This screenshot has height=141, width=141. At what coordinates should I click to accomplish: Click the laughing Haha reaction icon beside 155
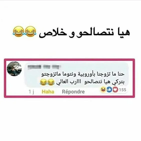103,89
